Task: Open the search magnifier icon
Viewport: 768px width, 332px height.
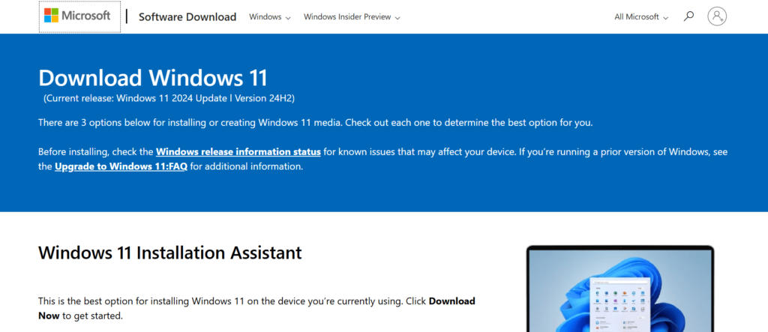Action: [688, 16]
